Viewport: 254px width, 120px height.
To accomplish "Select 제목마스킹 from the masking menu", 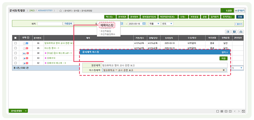I will (107, 25).
